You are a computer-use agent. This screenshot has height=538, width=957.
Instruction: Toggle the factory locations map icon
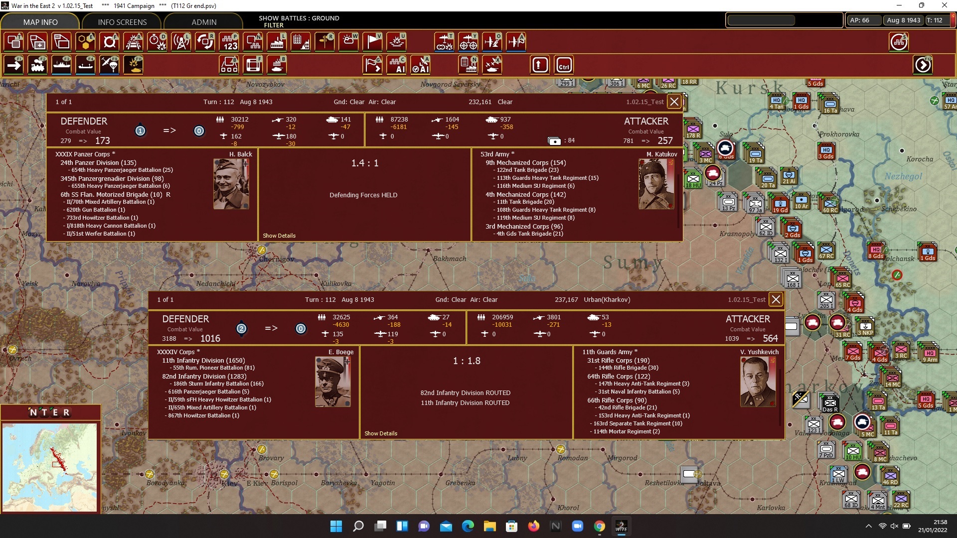(277, 42)
